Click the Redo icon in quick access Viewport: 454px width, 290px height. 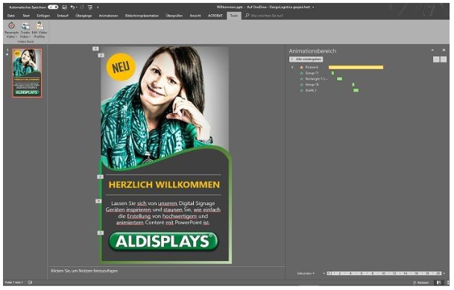tap(82, 7)
